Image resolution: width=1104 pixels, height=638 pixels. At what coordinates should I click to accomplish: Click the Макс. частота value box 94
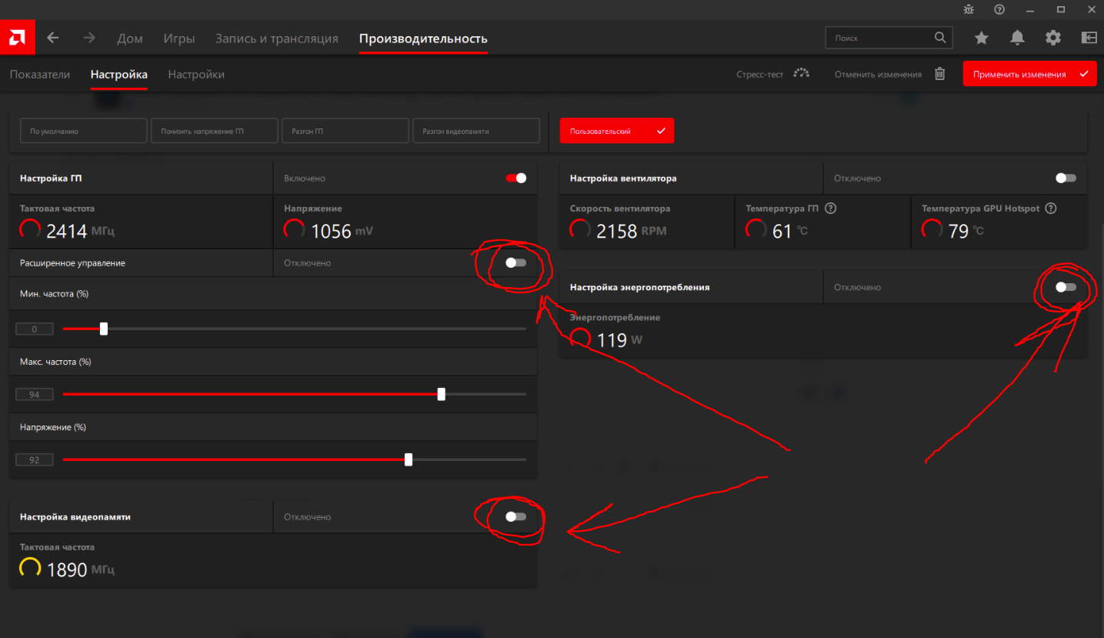point(35,395)
